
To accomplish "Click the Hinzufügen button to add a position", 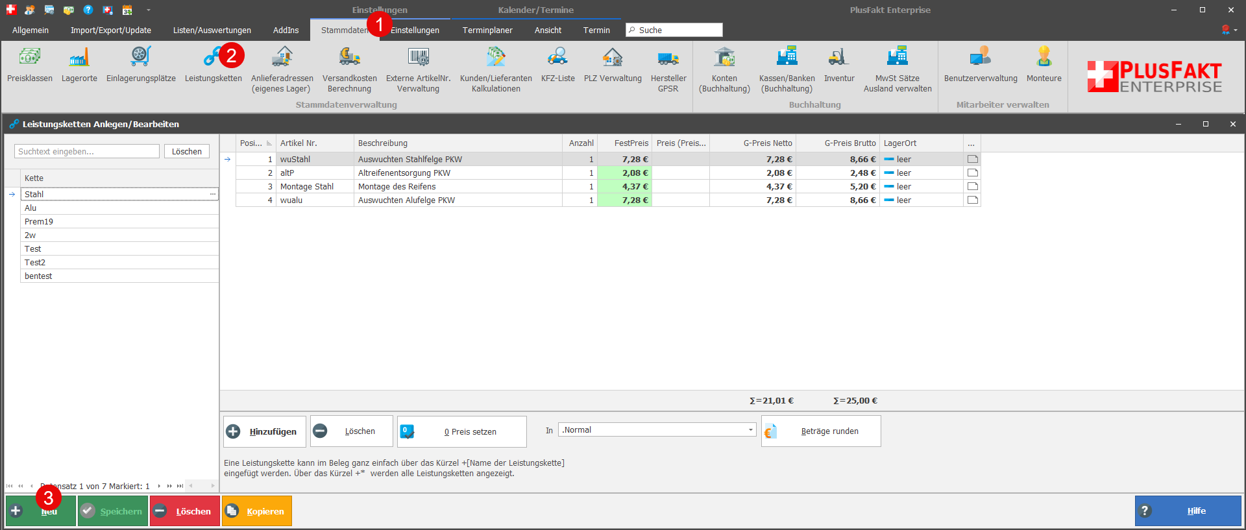I will (x=265, y=431).
